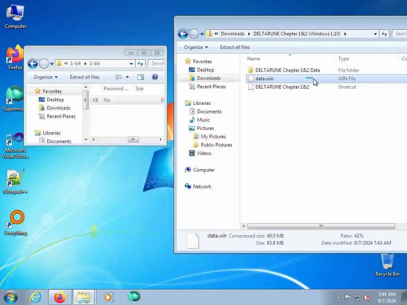Screen dimensions: 407x305
Task: Select Favorites in DELTARUNE window sidebar
Action: pos(202,62)
